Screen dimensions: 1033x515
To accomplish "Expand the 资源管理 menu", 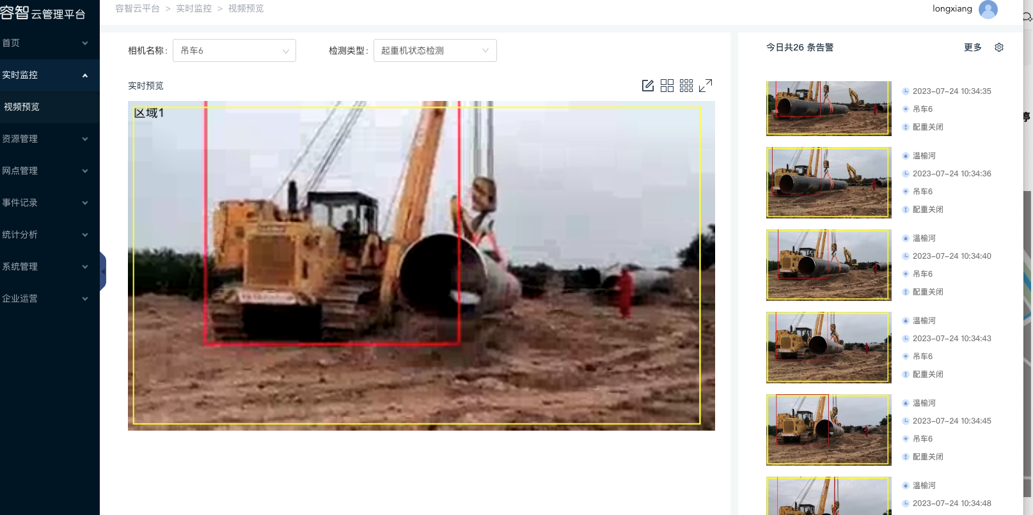I will pos(50,139).
